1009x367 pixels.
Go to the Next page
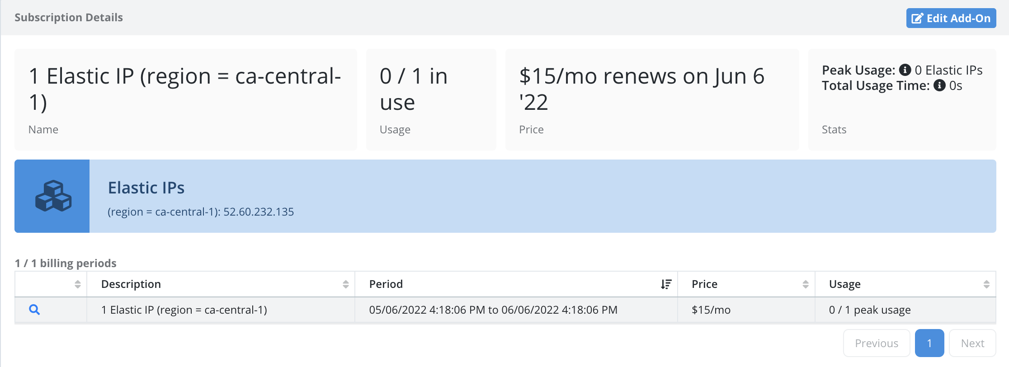pos(972,343)
